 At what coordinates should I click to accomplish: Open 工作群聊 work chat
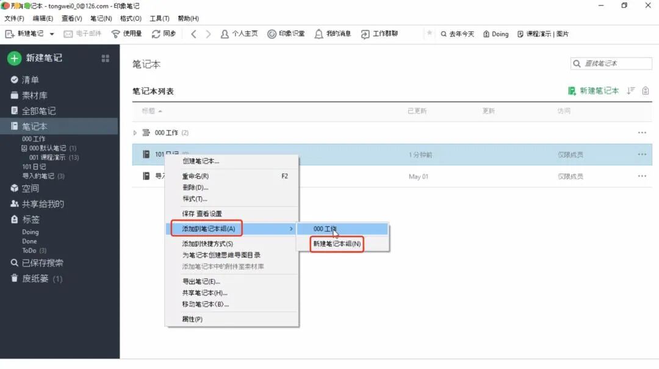379,34
